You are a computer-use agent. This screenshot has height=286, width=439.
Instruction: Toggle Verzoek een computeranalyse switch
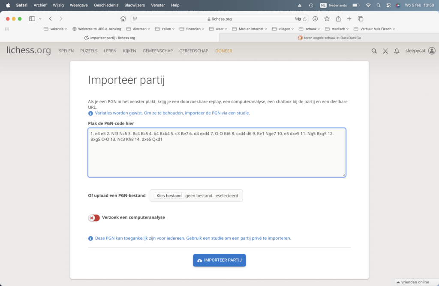click(94, 218)
